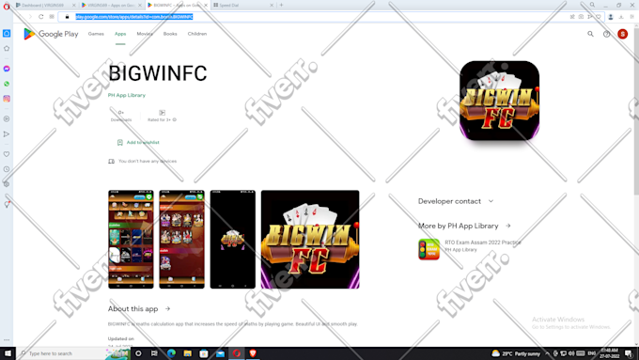The width and height of the screenshot is (639, 360).
Task: Click the taskbar search box
Action: coord(73,353)
